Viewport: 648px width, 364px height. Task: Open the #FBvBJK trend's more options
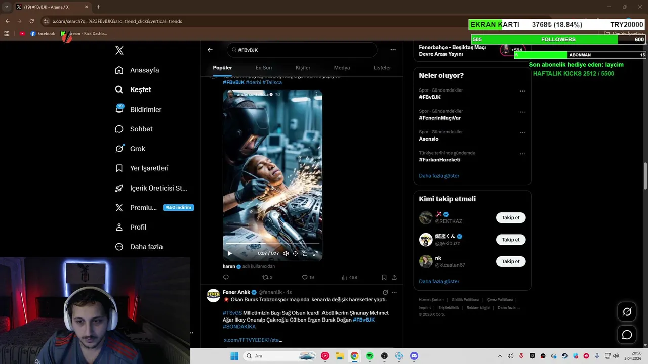(x=522, y=92)
